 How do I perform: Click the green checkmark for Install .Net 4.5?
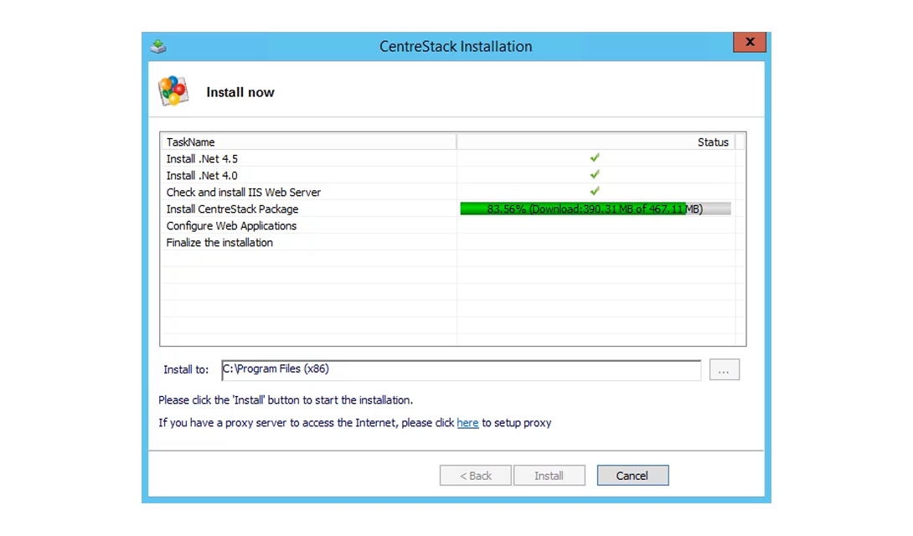click(595, 158)
